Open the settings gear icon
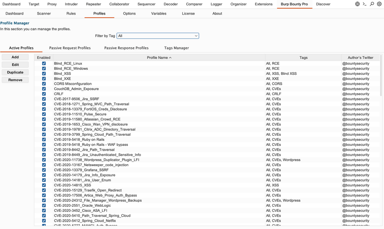The height and width of the screenshot is (229, 384). 379,4
